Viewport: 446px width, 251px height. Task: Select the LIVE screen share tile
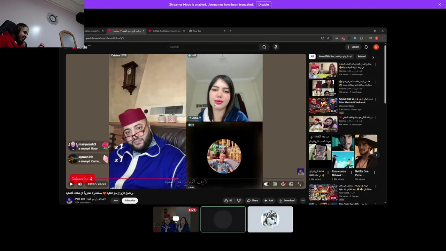[x=176, y=219]
